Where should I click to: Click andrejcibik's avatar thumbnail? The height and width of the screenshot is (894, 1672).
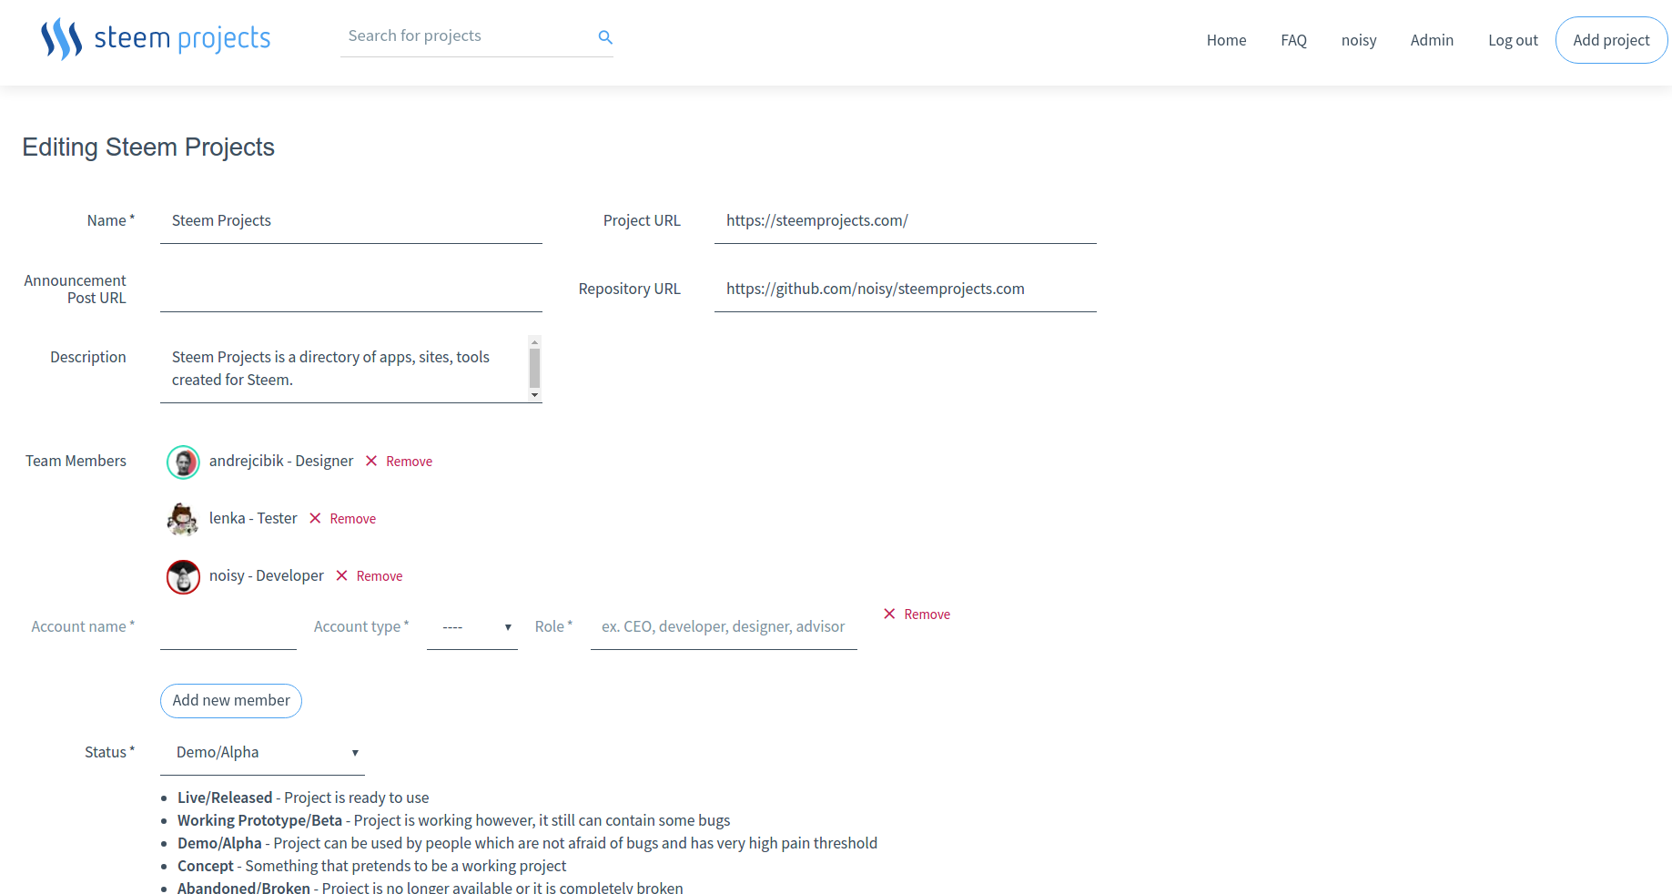[183, 462]
